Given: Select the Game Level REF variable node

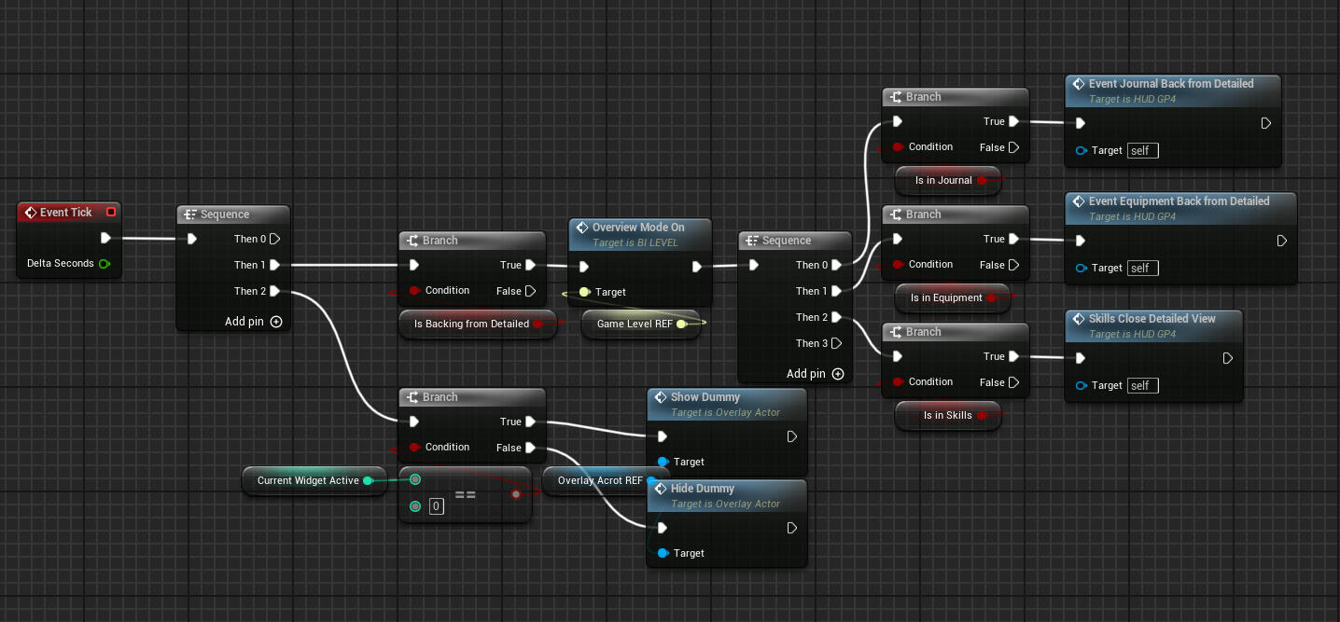Looking at the screenshot, I should pos(634,324).
